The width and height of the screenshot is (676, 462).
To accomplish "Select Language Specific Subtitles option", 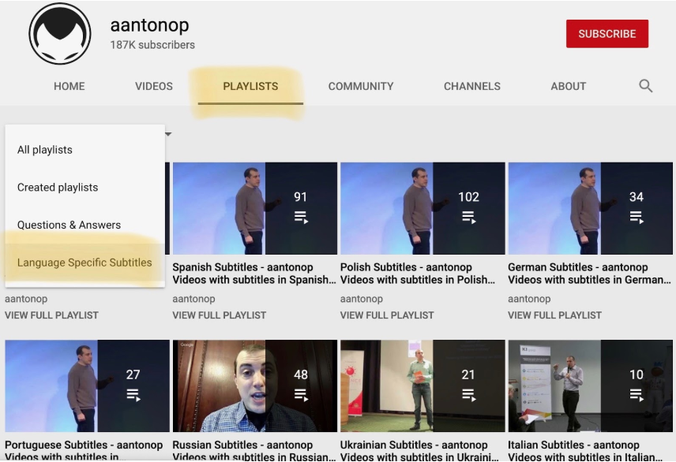I will click(85, 263).
